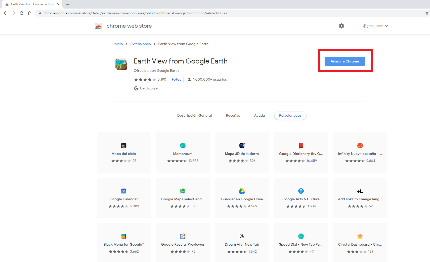430x262 pixels.
Task: Open the Black Menu for Google icon
Action: tap(124, 236)
